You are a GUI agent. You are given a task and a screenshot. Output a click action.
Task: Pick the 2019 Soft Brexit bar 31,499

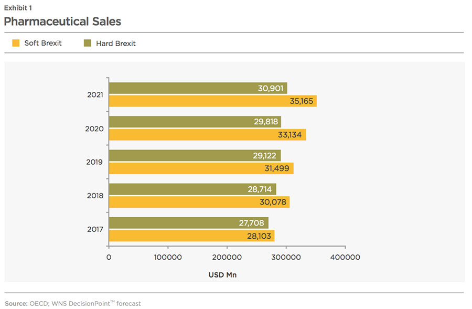pos(201,168)
